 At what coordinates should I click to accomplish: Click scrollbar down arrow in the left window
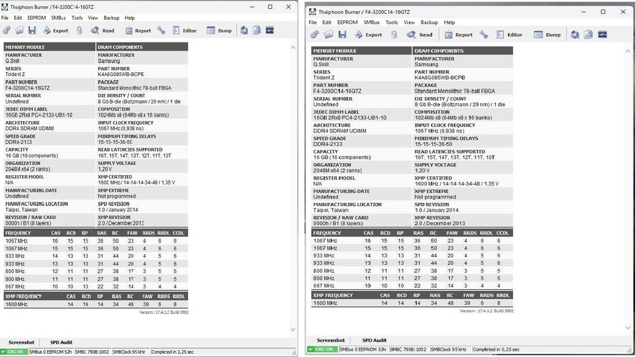pyautogui.click(x=293, y=330)
